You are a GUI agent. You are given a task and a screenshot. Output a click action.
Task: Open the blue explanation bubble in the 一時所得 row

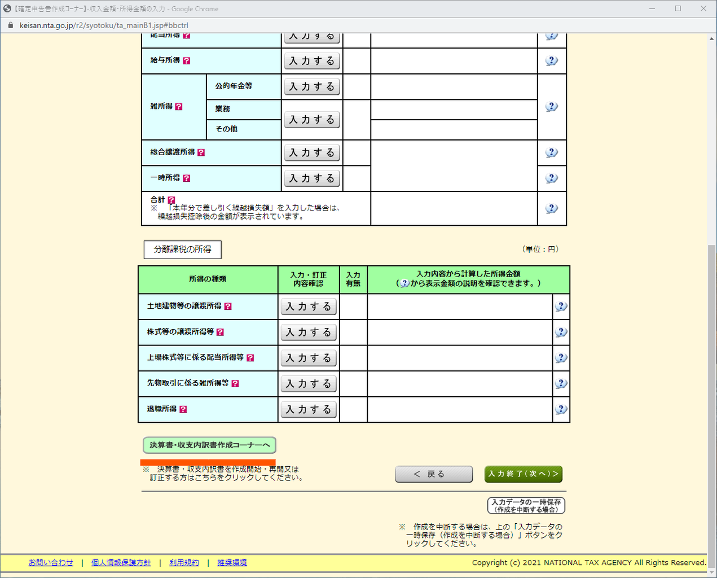[552, 178]
